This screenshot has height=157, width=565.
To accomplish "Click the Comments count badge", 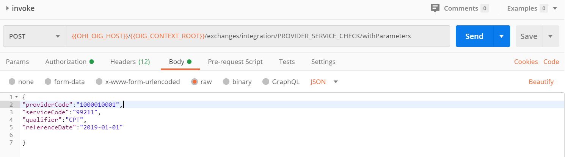I will pos(485,8).
